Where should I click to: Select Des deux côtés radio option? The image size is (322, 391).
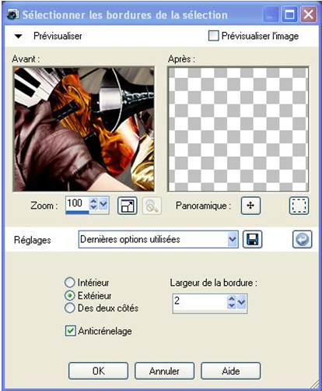pyautogui.click(x=70, y=308)
